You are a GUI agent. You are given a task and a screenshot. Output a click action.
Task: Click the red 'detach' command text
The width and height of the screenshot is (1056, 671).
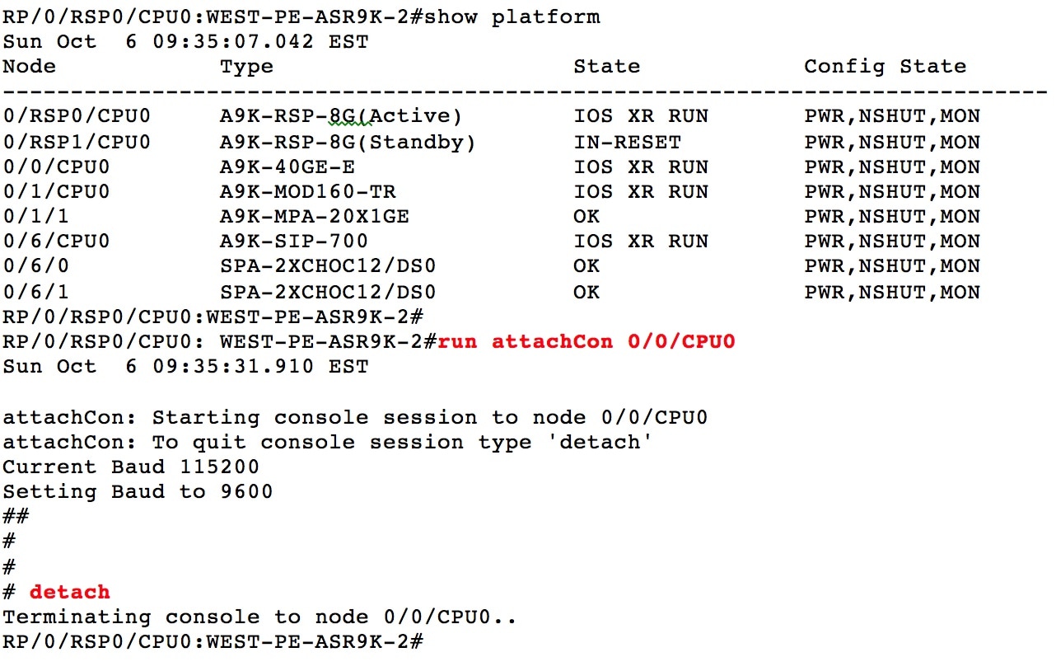[x=70, y=592]
